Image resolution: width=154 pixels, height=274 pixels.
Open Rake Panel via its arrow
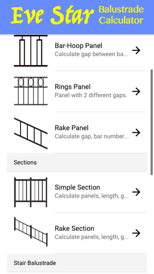click(136, 133)
